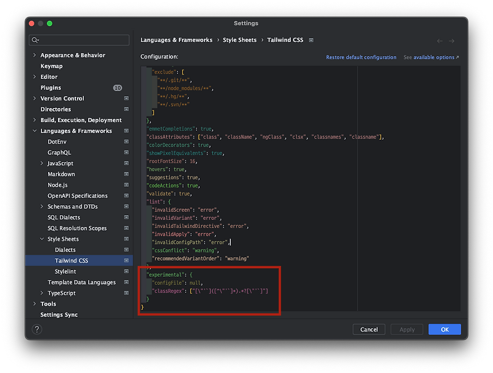493x373 pixels.
Task: Click the project-scope icon next to Directories
Action: tap(126, 109)
